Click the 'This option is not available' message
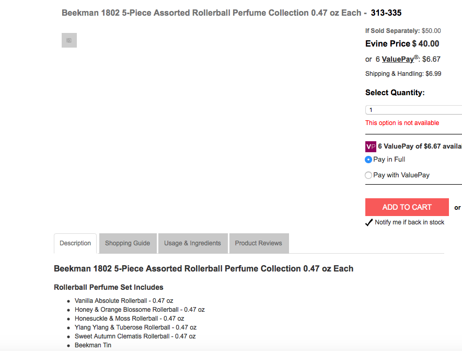The image size is (462, 351). tap(402, 123)
